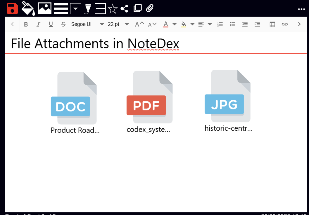
Task: Insert a numbered list
Action: point(220,24)
